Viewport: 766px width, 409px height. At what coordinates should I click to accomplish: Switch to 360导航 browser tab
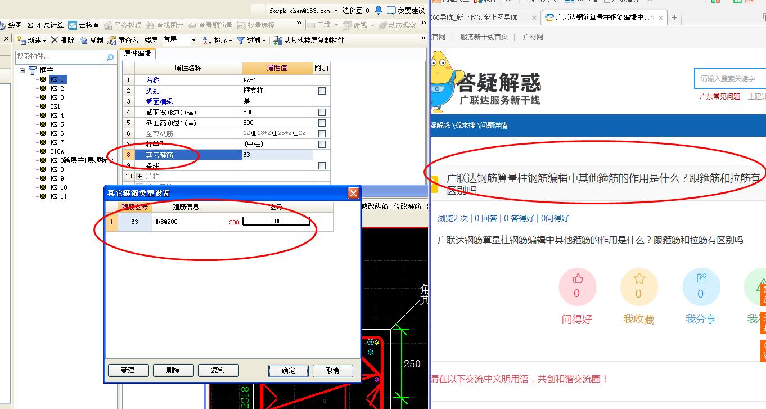pos(473,17)
